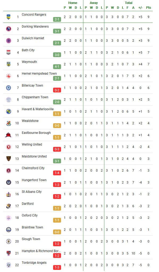Open Havant & Waterlooville team page
This screenshot has height=272, width=159.
click(38, 109)
